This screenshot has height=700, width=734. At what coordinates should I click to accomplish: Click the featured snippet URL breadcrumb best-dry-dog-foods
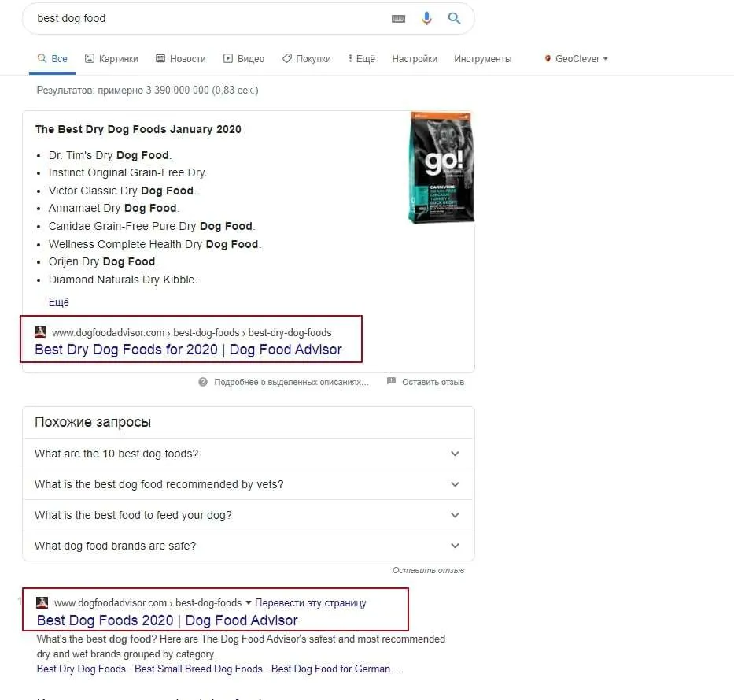point(290,332)
